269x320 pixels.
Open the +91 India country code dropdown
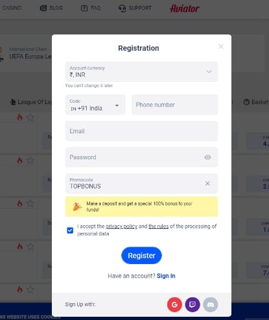pyautogui.click(x=95, y=105)
